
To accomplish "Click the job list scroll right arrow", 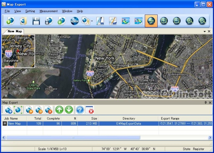I will click(x=210, y=137).
